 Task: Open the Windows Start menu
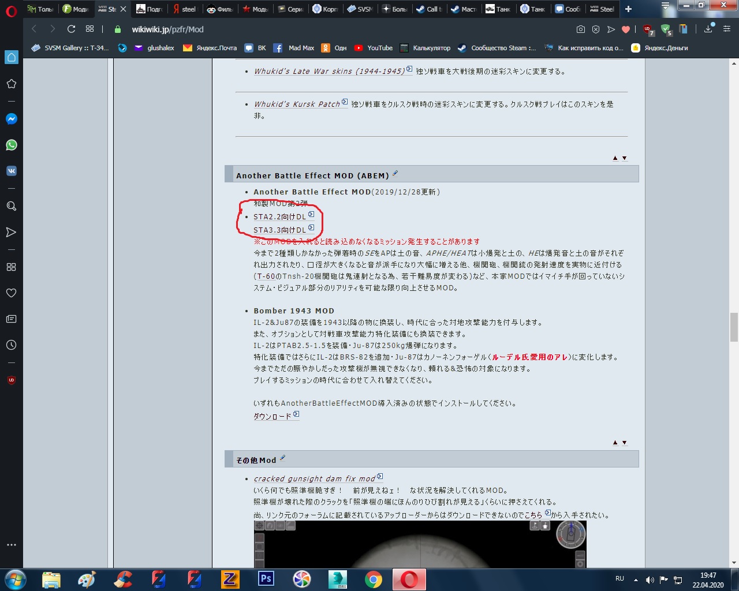[x=15, y=579]
